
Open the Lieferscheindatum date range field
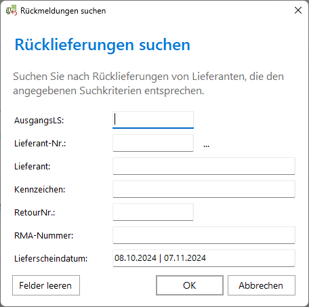(x=204, y=258)
